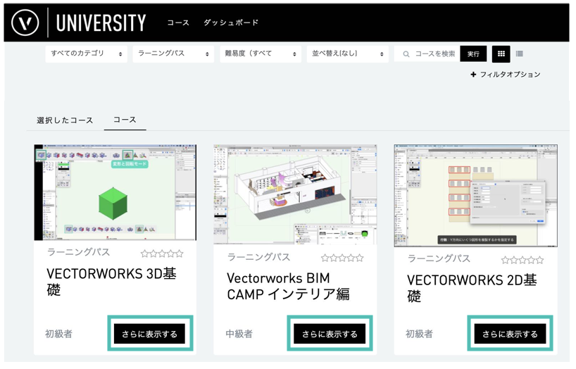The image size is (576, 369).
Task: Open the 並べ替え sort dropdown
Action: pos(348,54)
